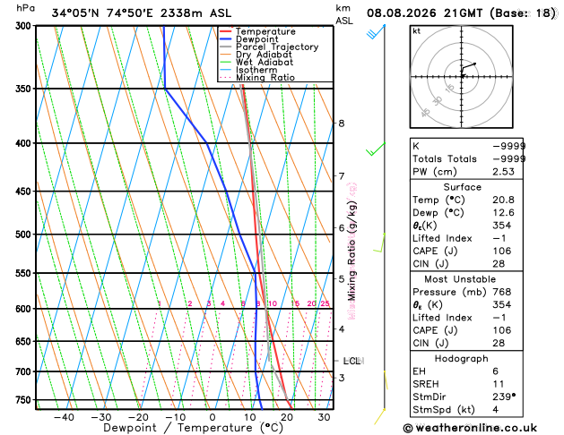Click the 'Dewpoint / Temperature (°C)' axis title
Image resolution: width=564 pixels, height=435 pixels.
pyautogui.click(x=193, y=428)
